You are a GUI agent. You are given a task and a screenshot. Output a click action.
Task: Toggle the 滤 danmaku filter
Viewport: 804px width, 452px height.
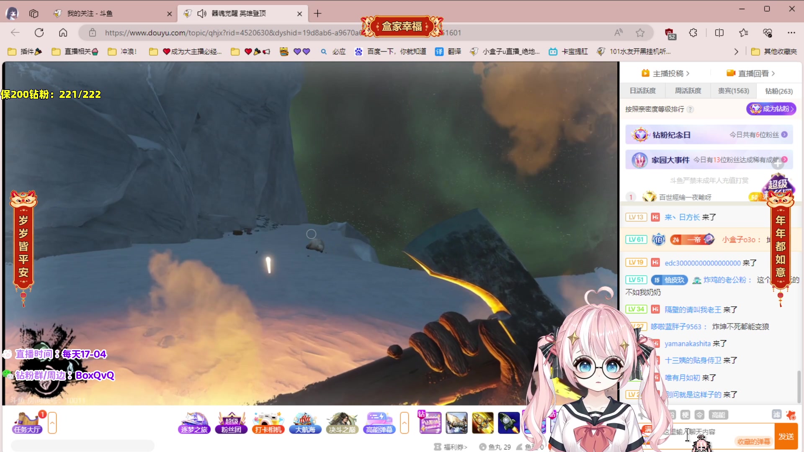coord(777,415)
